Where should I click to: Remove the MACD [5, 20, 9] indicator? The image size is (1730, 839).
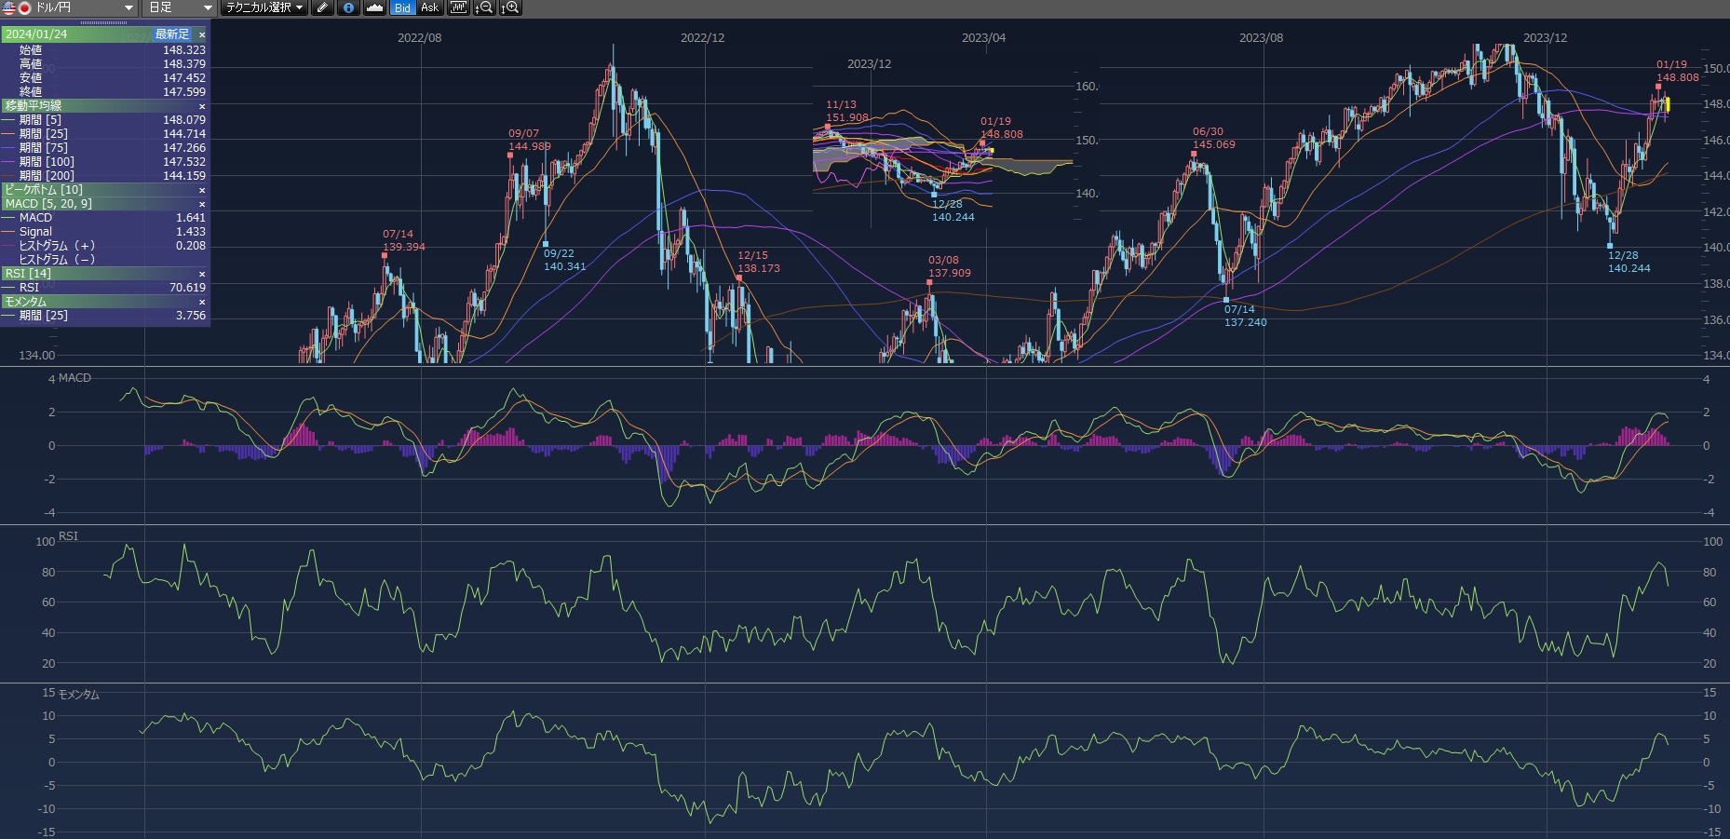point(202,204)
